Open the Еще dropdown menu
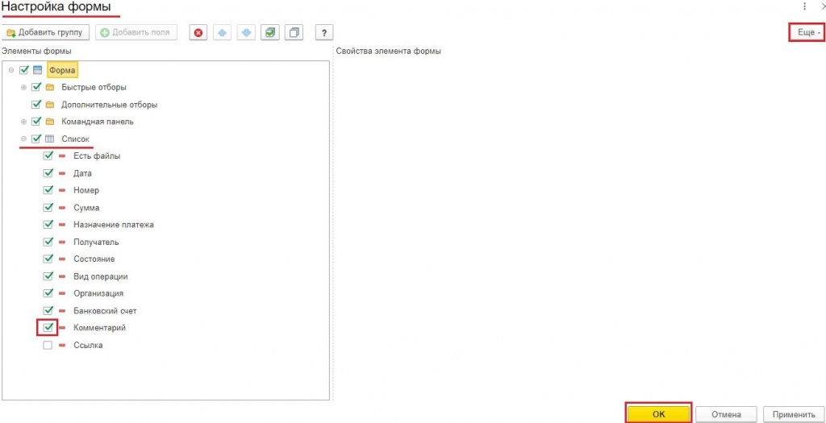 (x=806, y=32)
